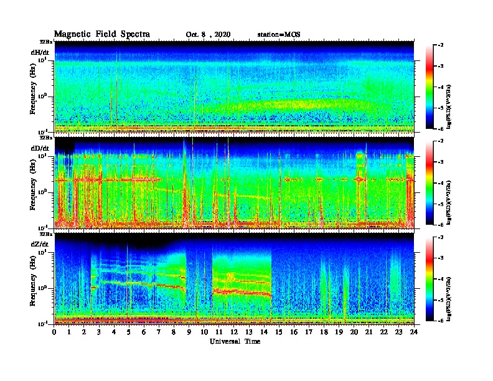Viewport: 493px width, 381px height.
Task: Click hour "14" on the time axis
Action: (x=264, y=332)
